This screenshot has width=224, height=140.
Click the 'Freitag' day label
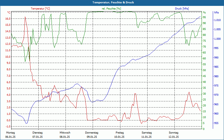(120, 133)
